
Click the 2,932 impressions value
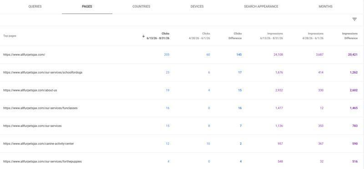tap(279, 90)
